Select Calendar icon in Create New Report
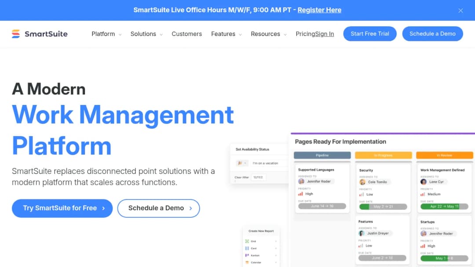Image resolution: width=475 pixels, height=267 pixels. 247,262
